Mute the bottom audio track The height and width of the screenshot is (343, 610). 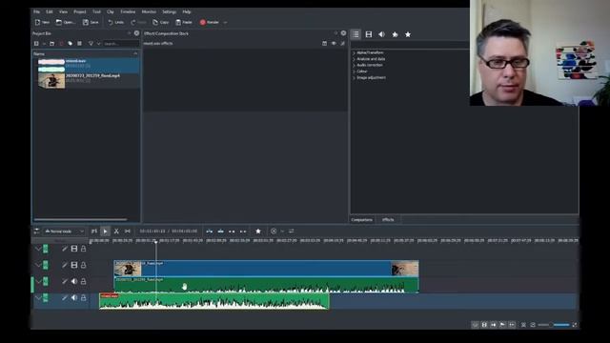pyautogui.click(x=74, y=298)
